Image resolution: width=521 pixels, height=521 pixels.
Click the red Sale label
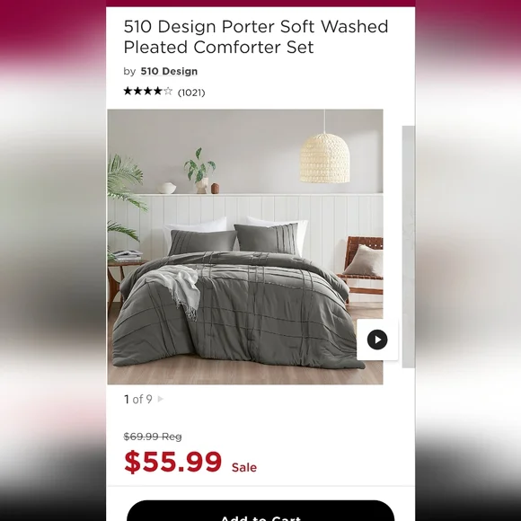(x=244, y=467)
